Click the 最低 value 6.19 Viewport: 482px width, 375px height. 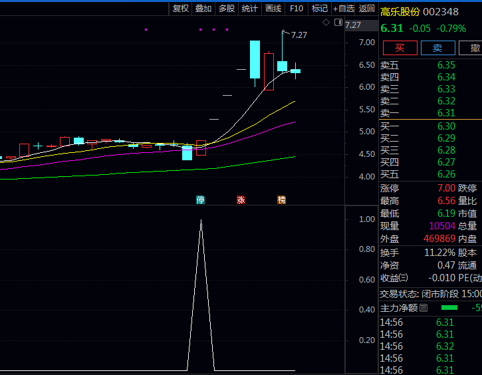[x=446, y=213]
